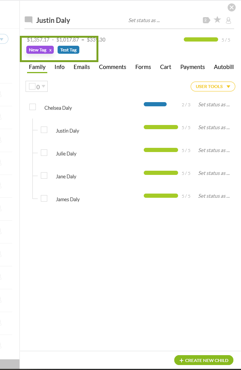This screenshot has width=241, height=370.
Task: Close the Justin Daly panel
Action: point(231,7)
